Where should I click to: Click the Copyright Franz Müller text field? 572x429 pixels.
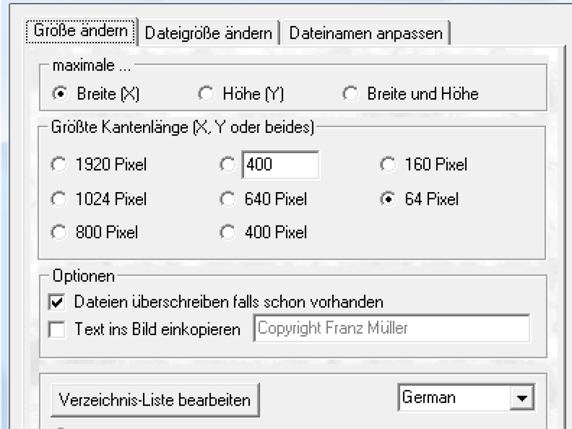click(391, 328)
